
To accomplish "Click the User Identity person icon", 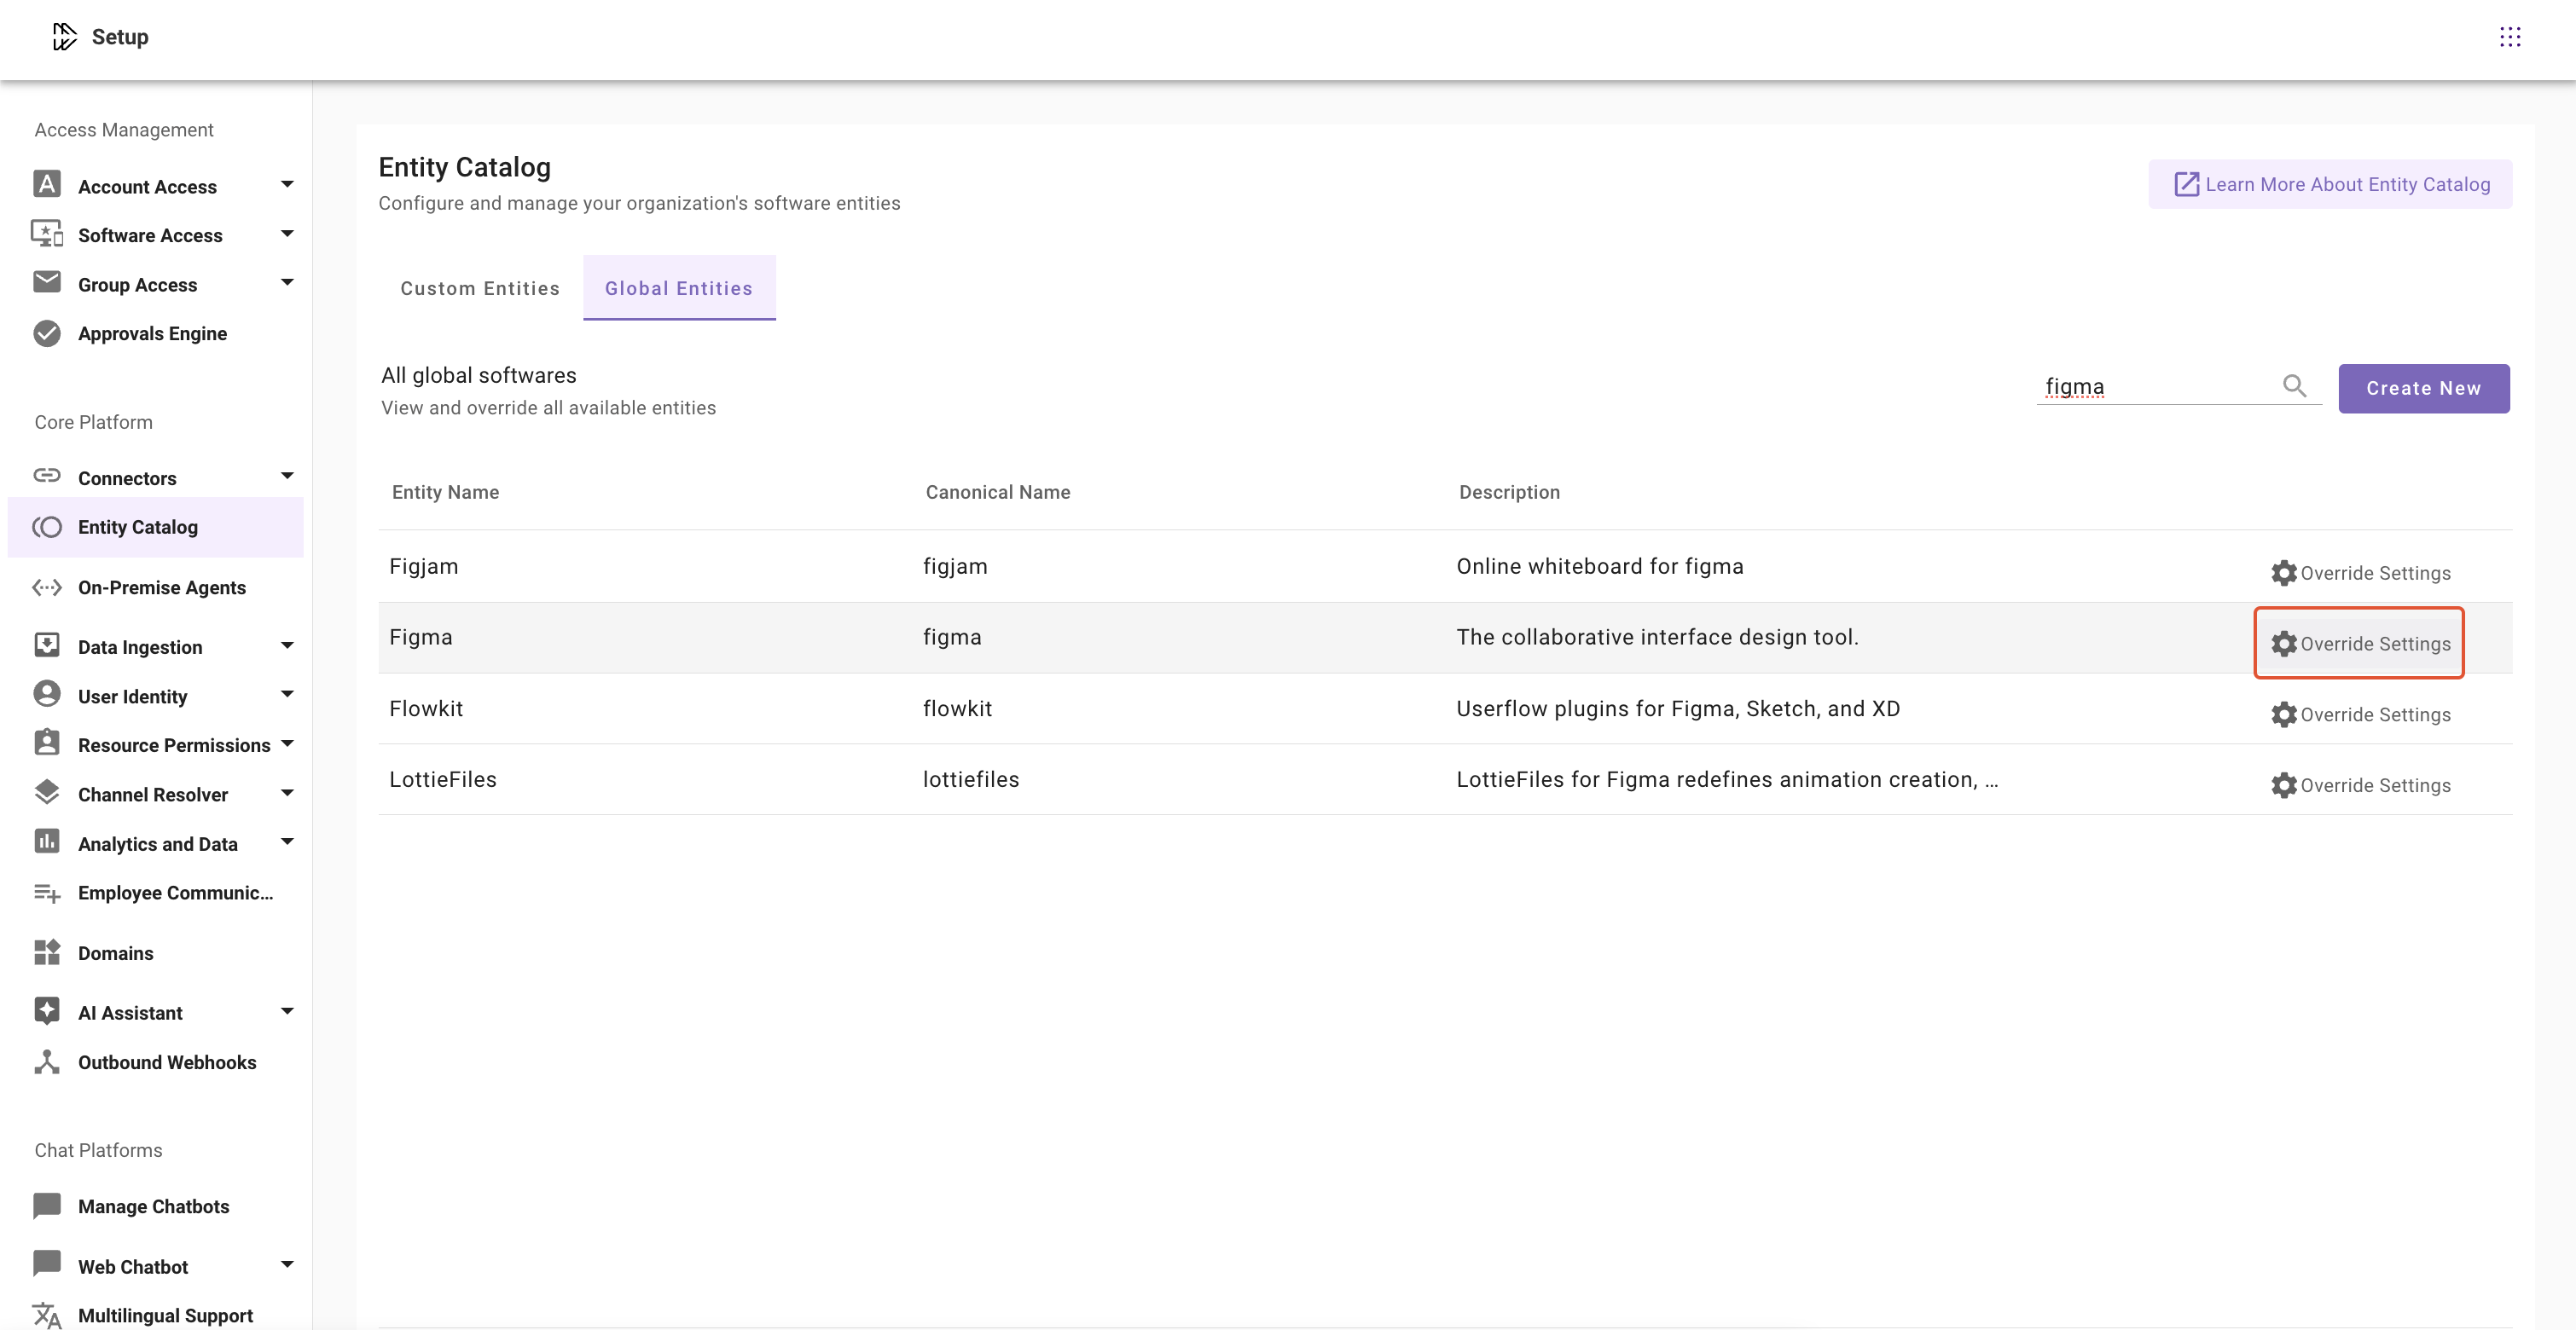I will pyautogui.click(x=47, y=695).
